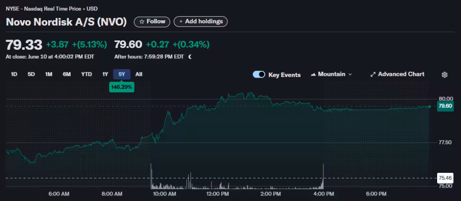Viewport: 461px width, 201px height.
Task: Click the After hours 7:59:28 PM timestamp
Action: [x=149, y=57]
